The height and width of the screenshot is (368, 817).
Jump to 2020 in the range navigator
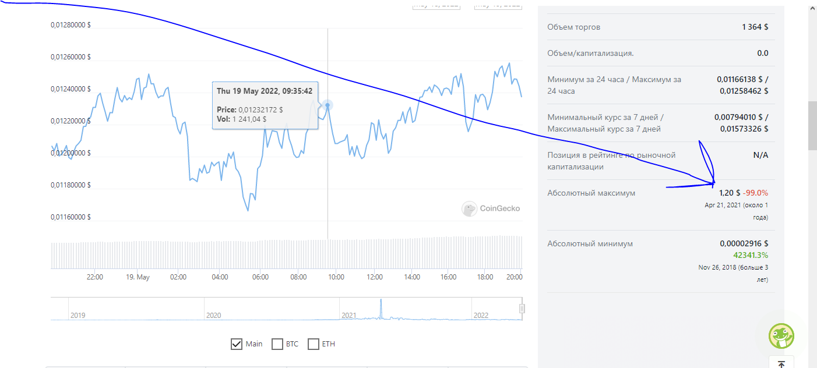213,315
